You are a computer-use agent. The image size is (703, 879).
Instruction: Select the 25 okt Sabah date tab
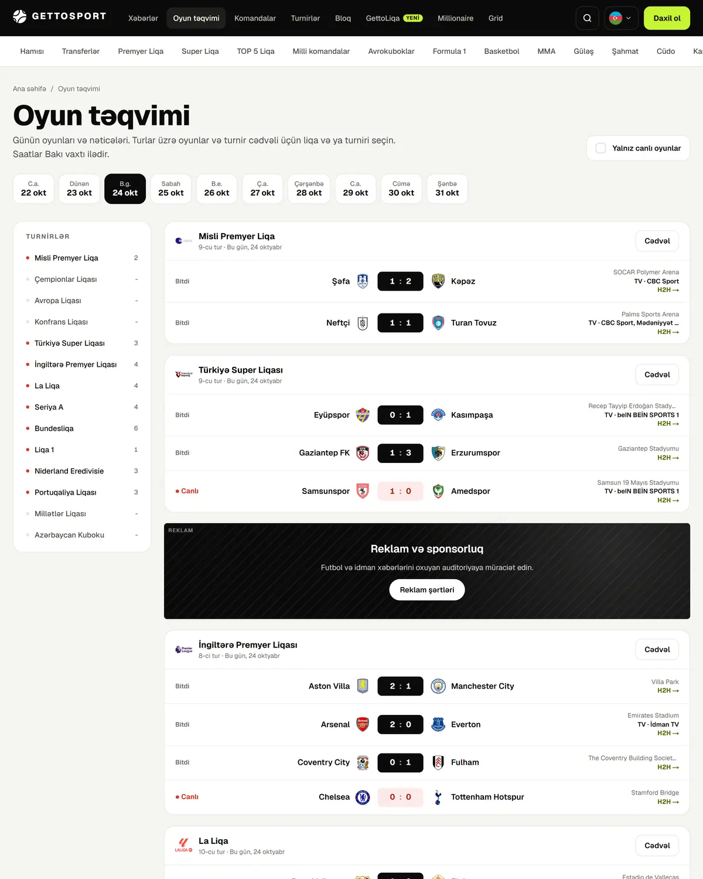(171, 189)
